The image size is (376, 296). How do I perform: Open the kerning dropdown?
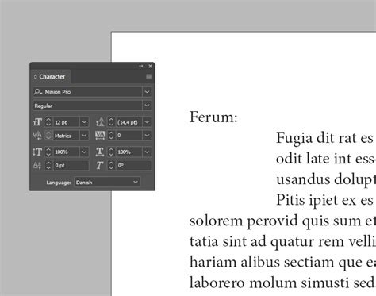click(x=84, y=136)
